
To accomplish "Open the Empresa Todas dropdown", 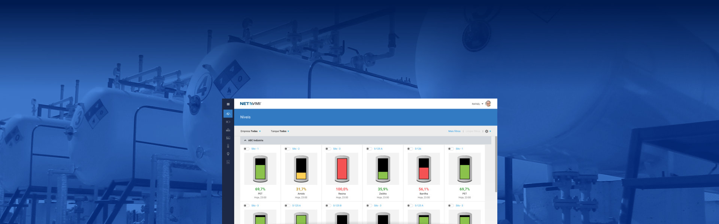I will click(251, 131).
